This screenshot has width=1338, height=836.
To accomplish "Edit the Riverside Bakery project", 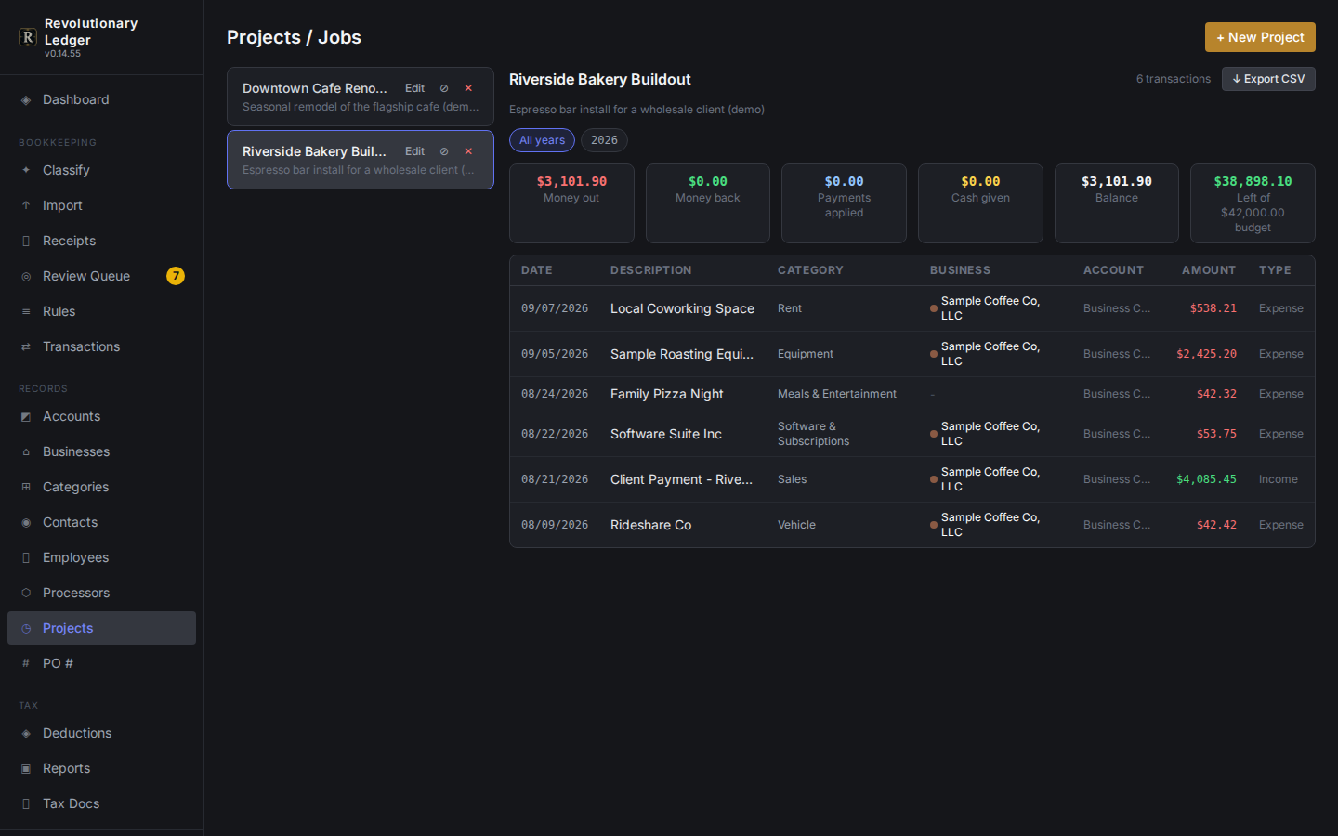I will click(414, 151).
